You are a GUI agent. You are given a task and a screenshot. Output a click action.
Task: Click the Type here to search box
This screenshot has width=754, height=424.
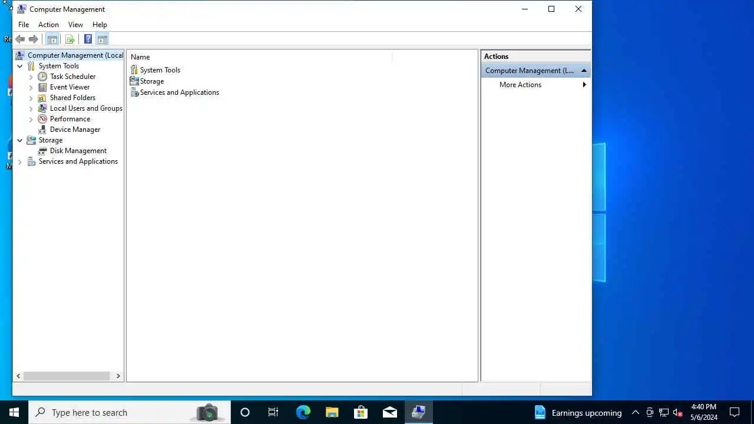pos(130,412)
